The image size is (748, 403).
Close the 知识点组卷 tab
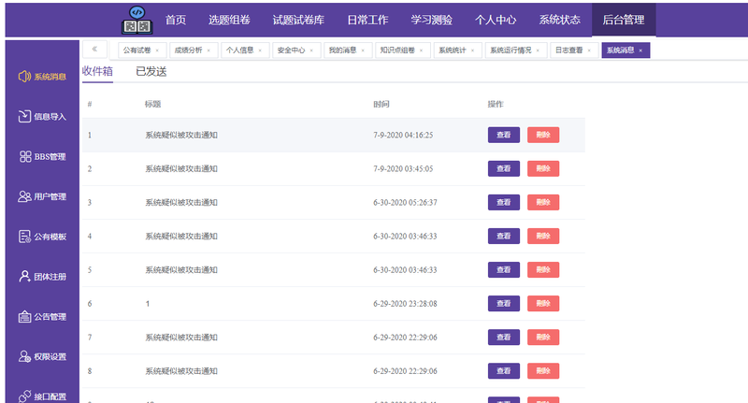pyautogui.click(x=422, y=50)
